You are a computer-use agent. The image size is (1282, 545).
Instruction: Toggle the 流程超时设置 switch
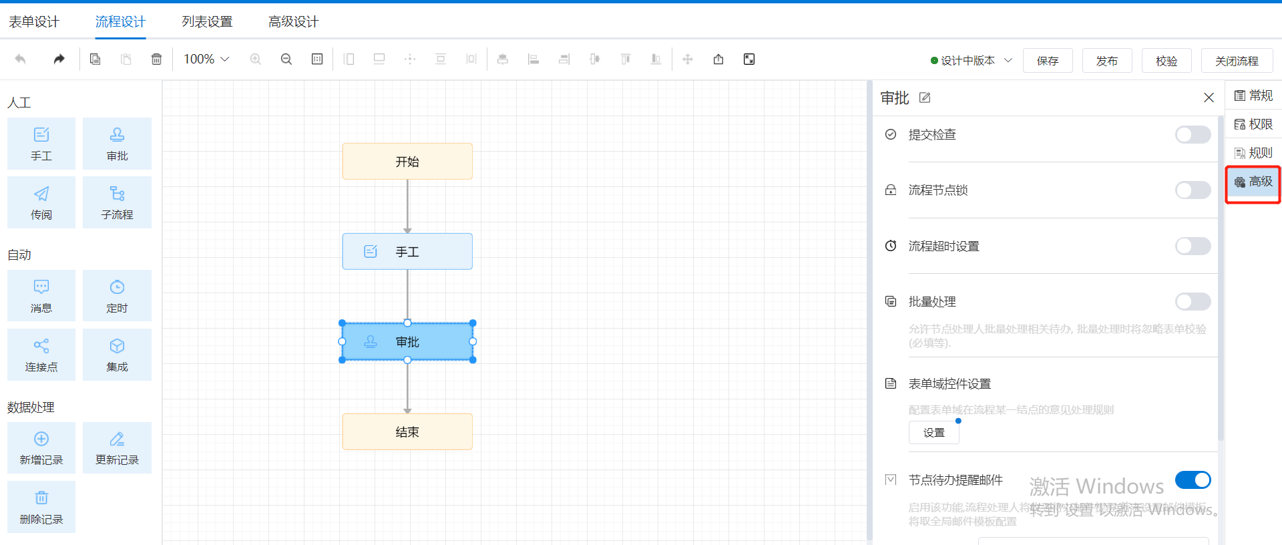point(1193,246)
